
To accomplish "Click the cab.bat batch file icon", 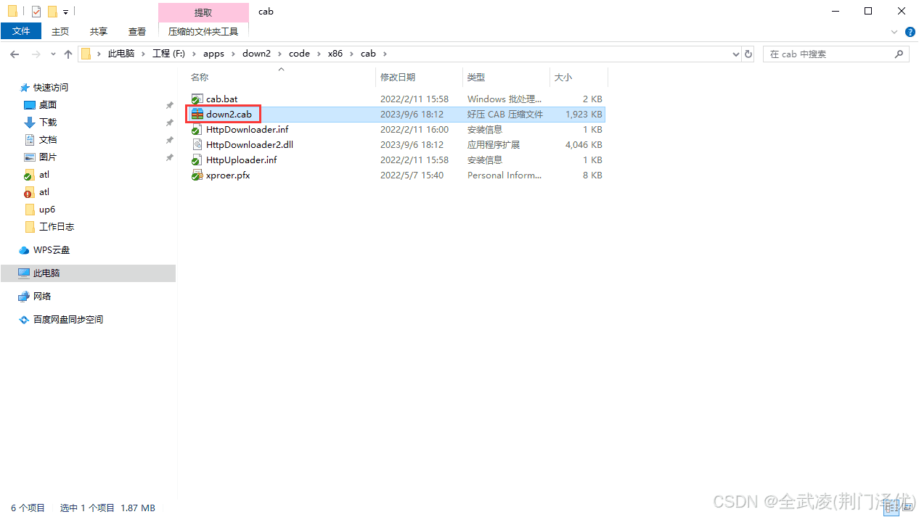I will pyautogui.click(x=197, y=99).
